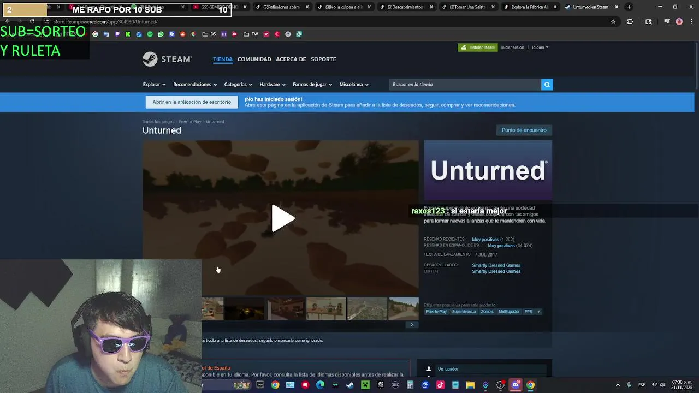Click the Free to Play breadcrumb link
The image size is (699, 393).
(x=190, y=122)
